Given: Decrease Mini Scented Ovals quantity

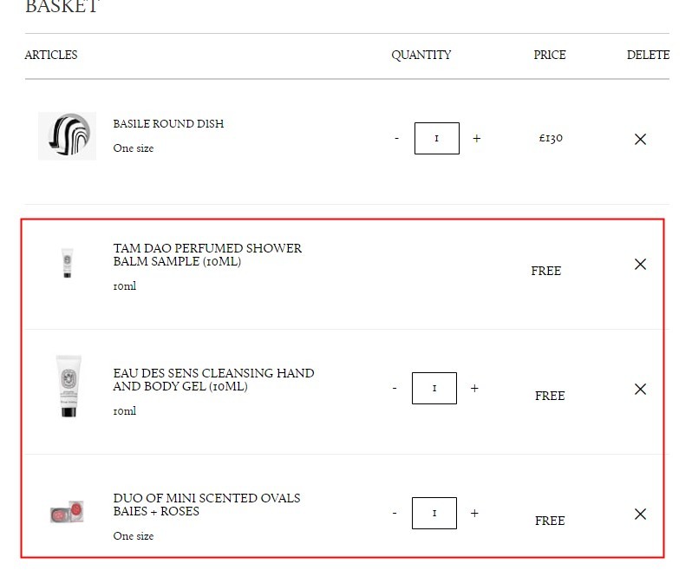Looking at the screenshot, I should (395, 513).
